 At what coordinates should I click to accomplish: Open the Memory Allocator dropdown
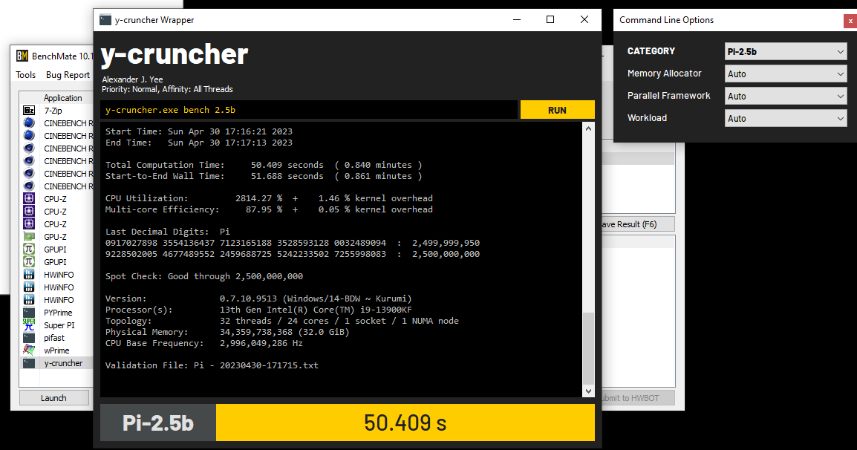(786, 74)
